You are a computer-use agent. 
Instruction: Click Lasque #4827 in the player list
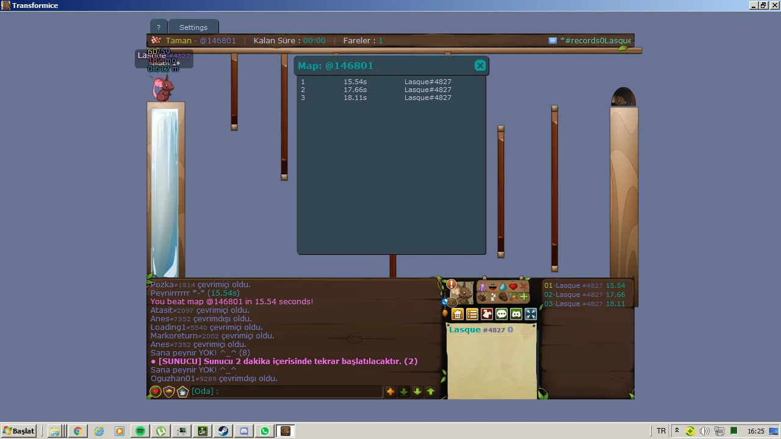(x=477, y=330)
